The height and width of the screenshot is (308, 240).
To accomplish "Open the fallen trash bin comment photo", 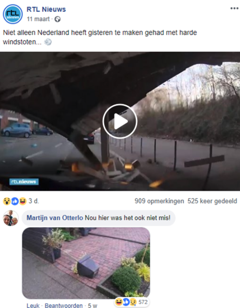I will (86, 263).
